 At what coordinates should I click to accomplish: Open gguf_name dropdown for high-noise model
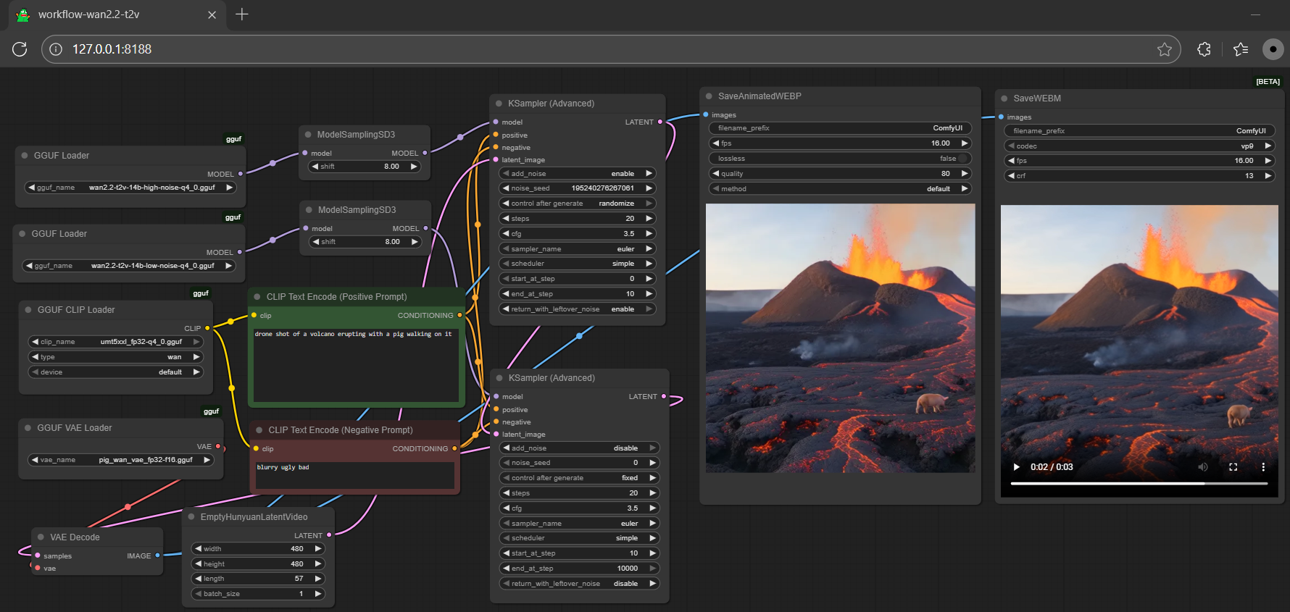(130, 188)
